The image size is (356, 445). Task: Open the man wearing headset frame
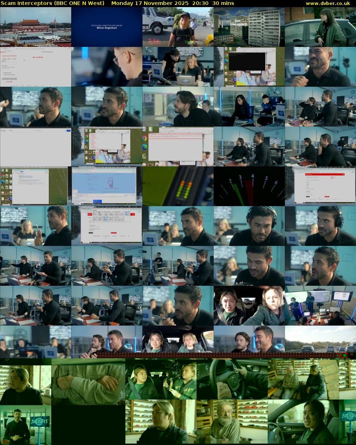(249, 226)
